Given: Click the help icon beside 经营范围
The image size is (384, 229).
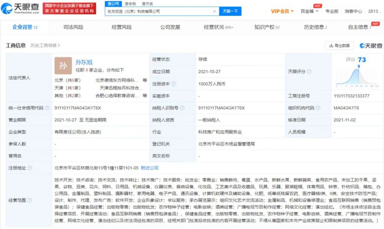Looking at the screenshot, I should click(x=30, y=200).
